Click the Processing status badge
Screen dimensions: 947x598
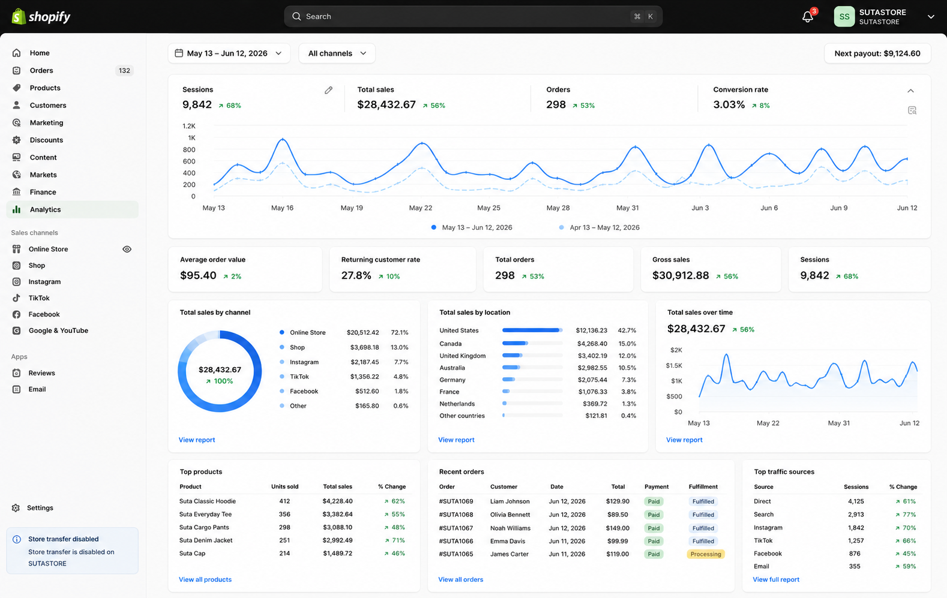click(x=706, y=554)
